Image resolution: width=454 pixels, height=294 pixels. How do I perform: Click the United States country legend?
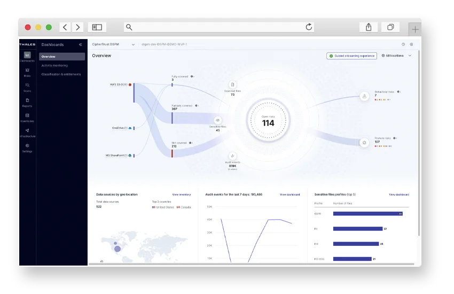[x=163, y=207]
